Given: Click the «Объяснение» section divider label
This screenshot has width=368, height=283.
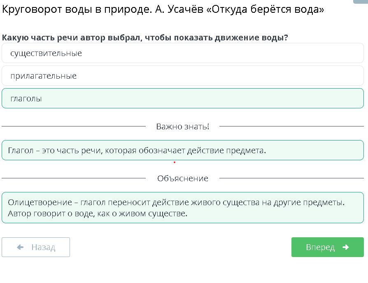Looking at the screenshot, I should [183, 178].
